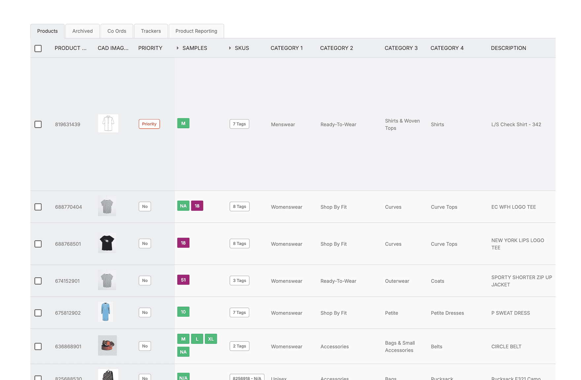Select the green NA sample for CIRCLE BELT
Viewport: 581px width, 380px height.
(183, 352)
